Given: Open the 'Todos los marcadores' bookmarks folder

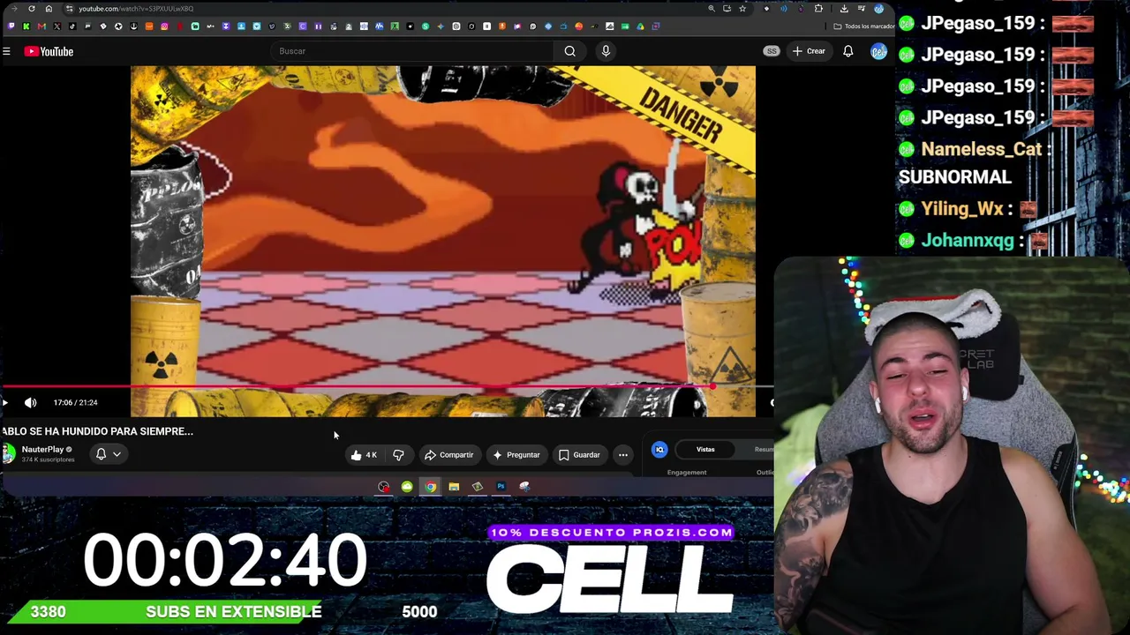Looking at the screenshot, I should pos(863,26).
